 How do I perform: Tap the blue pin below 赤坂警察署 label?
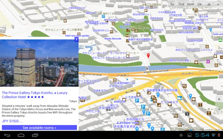(x=158, y=95)
